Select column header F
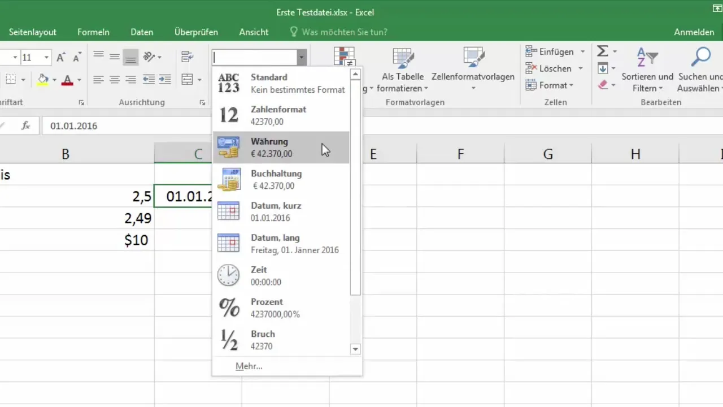Screen dimensions: 723x407 tap(460, 154)
